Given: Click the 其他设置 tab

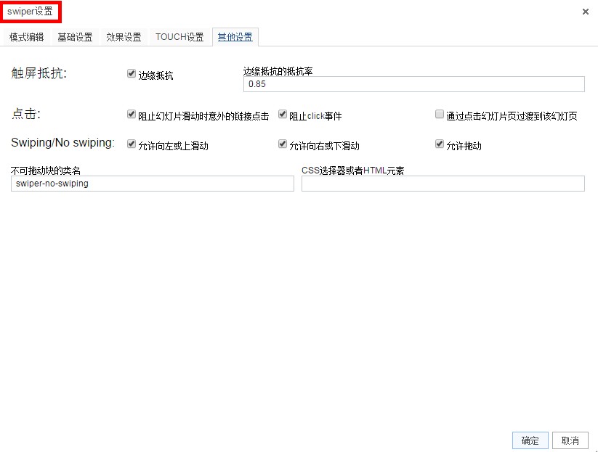Looking at the screenshot, I should tap(235, 37).
